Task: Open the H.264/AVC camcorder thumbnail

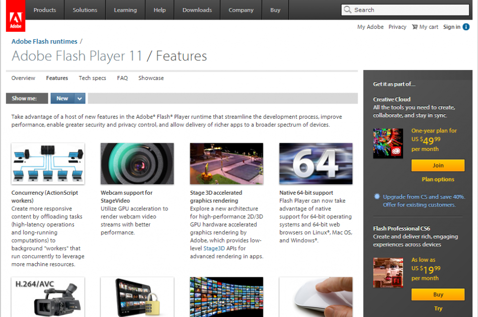Action: pos(48,297)
